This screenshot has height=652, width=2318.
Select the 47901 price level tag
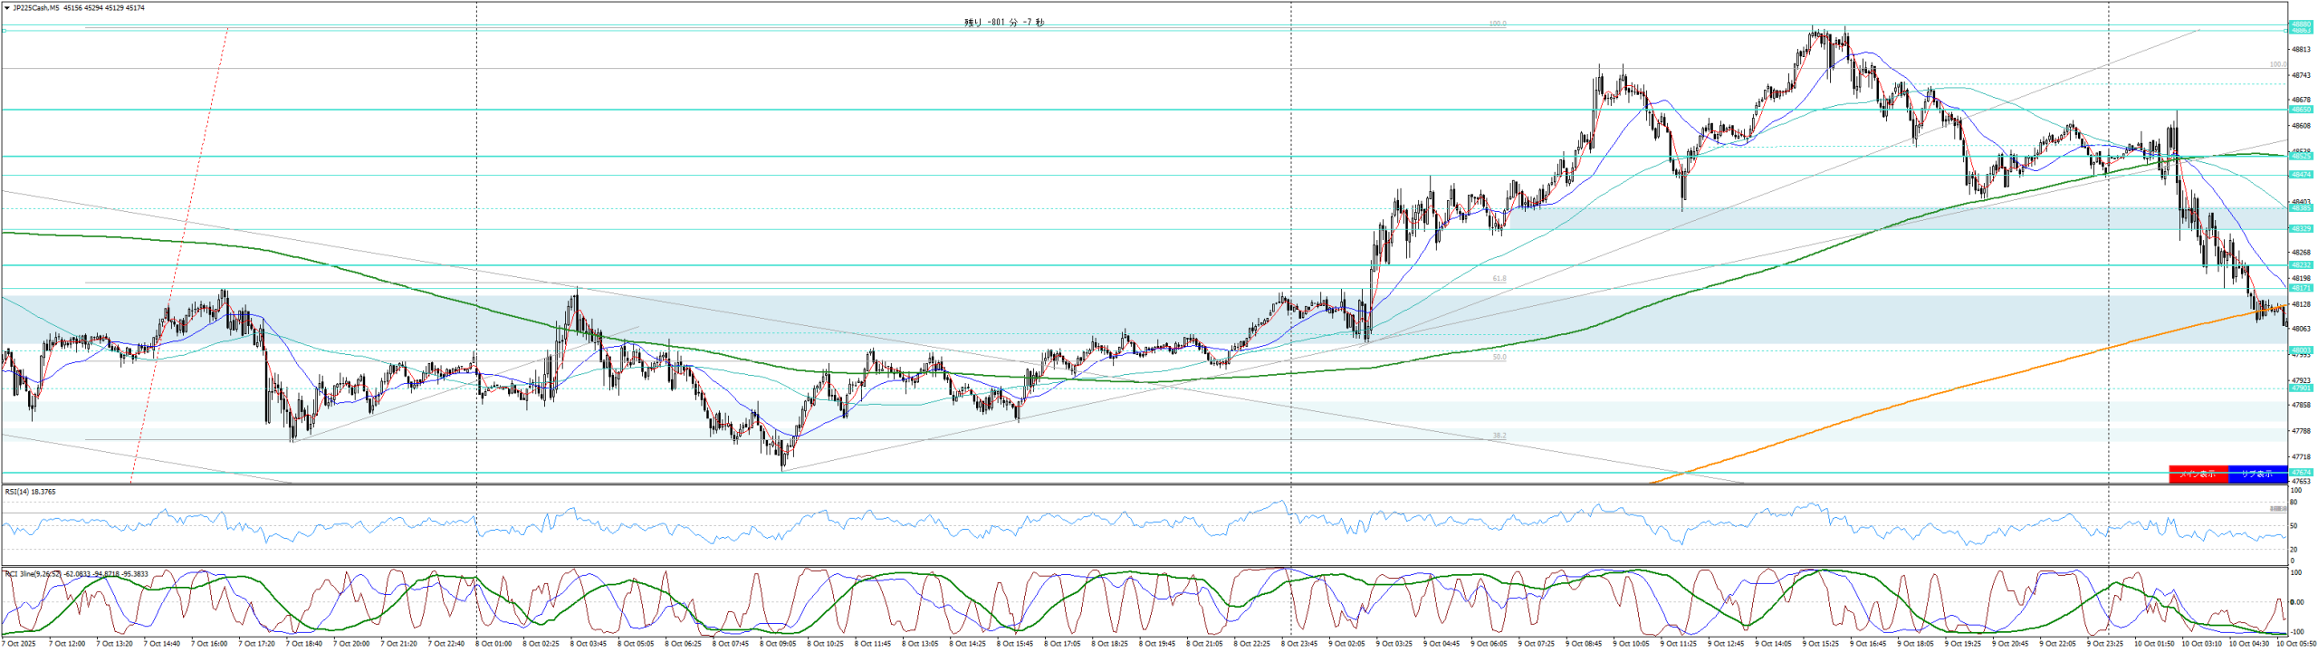2301,388
